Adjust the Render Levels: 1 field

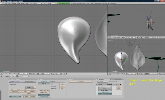pos(105,90)
